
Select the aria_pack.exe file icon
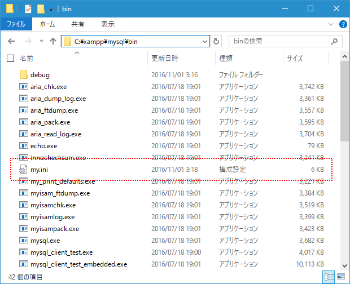tap(24, 122)
